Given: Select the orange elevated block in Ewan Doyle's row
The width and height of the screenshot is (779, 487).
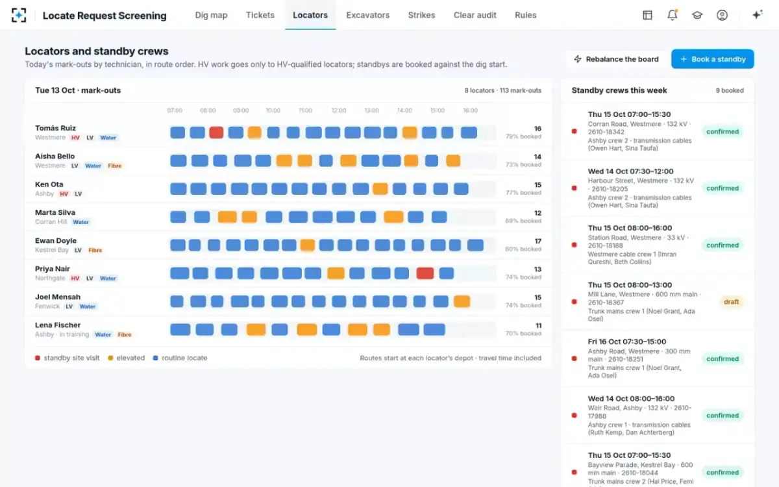Looking at the screenshot, I should pyautogui.click(x=308, y=245).
